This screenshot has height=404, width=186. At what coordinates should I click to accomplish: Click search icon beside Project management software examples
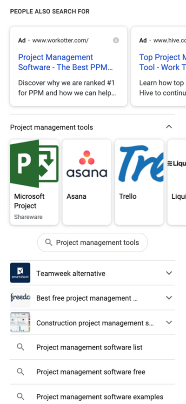pos(20,397)
